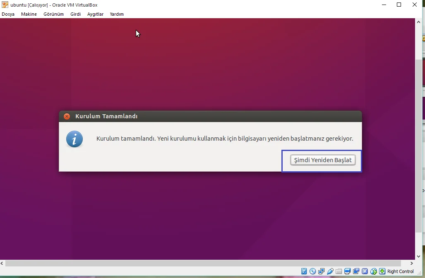This screenshot has height=278, width=425.
Task: Click the keyboard capture arrow icon
Action: click(382, 271)
